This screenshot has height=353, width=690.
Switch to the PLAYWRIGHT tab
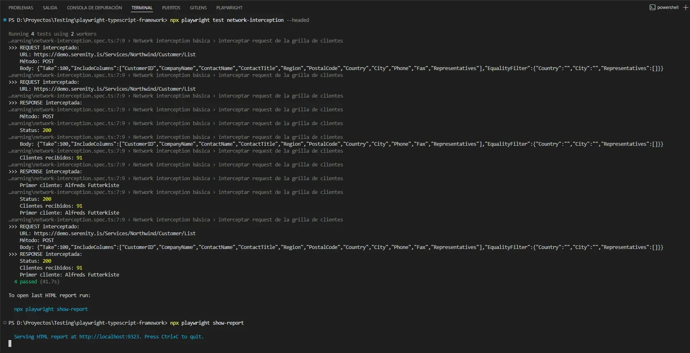tap(229, 8)
